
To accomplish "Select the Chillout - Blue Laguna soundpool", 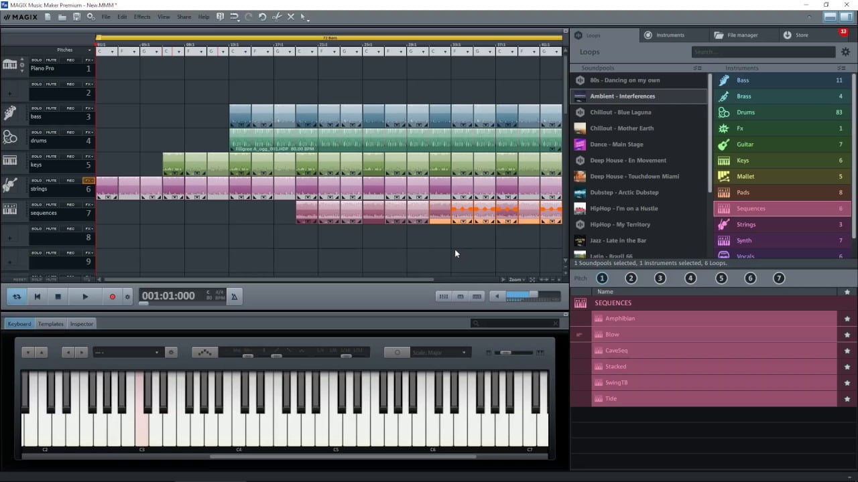I will [638, 112].
